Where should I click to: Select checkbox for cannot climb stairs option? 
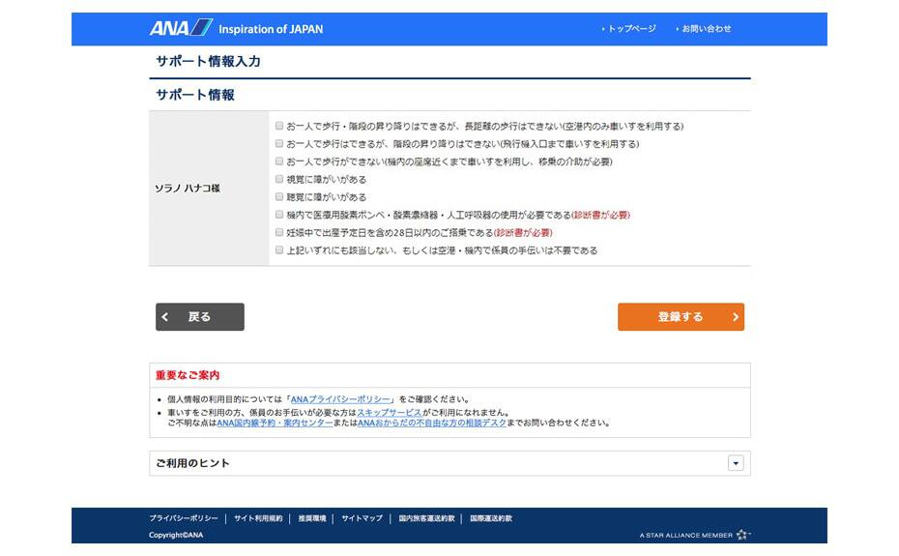click(279, 144)
